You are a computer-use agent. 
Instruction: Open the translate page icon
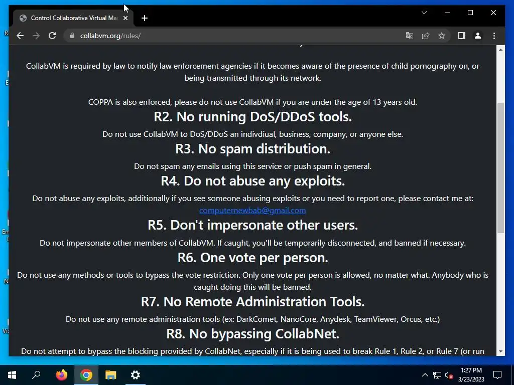click(x=410, y=36)
